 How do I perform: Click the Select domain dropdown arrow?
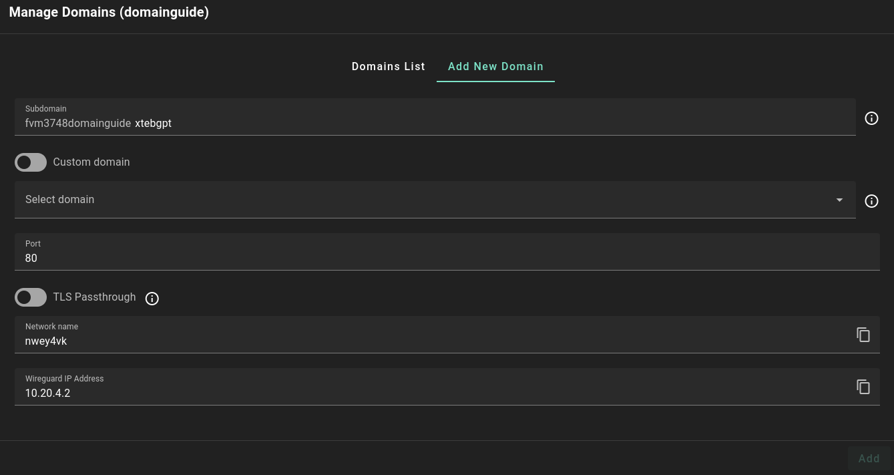pyautogui.click(x=839, y=200)
